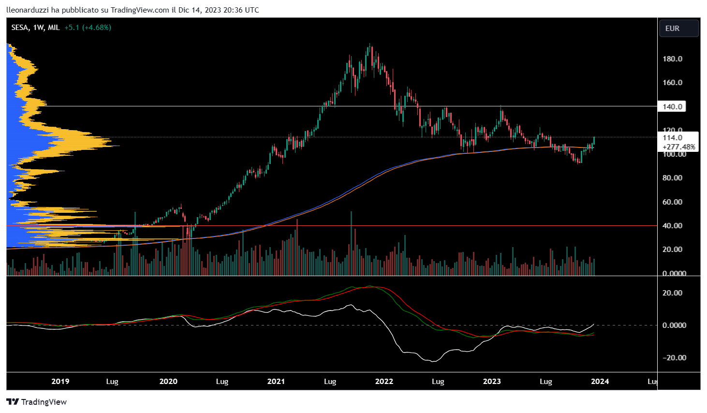Click the MIL exchange text in the legend

pos(54,28)
